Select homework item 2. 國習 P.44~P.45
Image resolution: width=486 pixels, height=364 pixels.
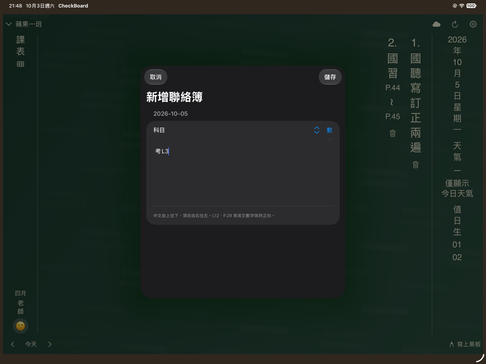tap(393, 79)
